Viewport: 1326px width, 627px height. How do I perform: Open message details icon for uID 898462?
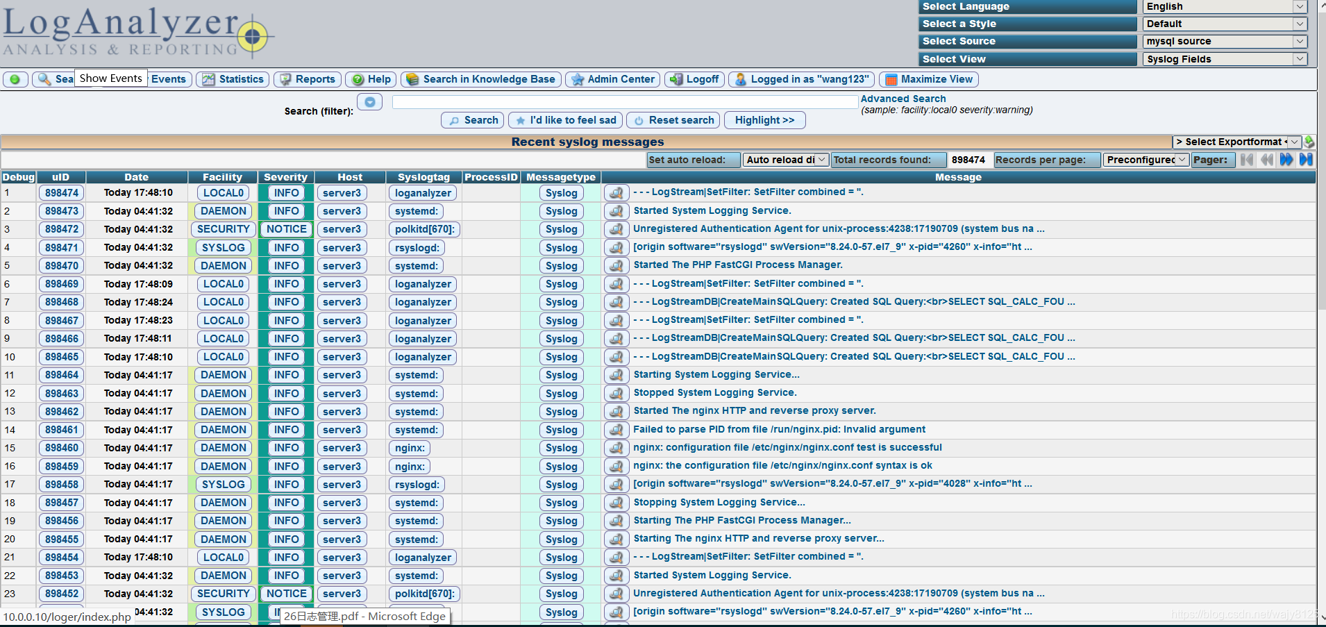click(x=616, y=411)
